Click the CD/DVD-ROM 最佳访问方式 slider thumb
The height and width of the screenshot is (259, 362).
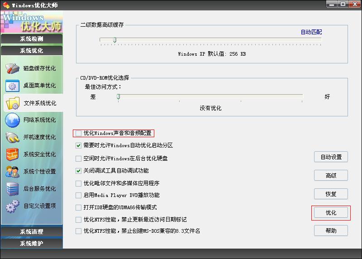pyautogui.click(x=118, y=96)
